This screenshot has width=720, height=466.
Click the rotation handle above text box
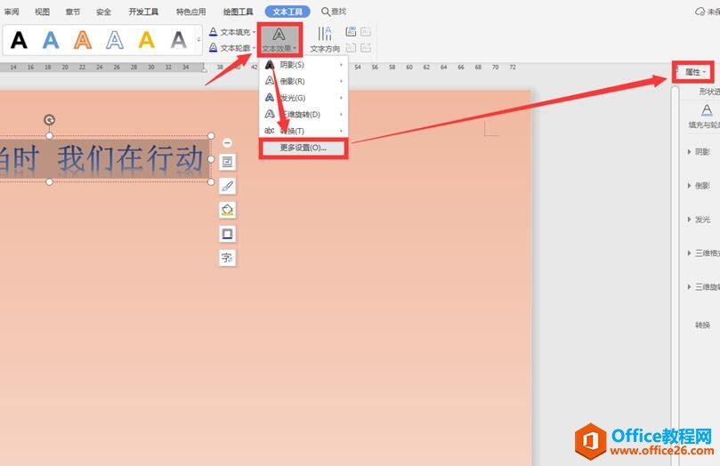pyautogui.click(x=49, y=120)
